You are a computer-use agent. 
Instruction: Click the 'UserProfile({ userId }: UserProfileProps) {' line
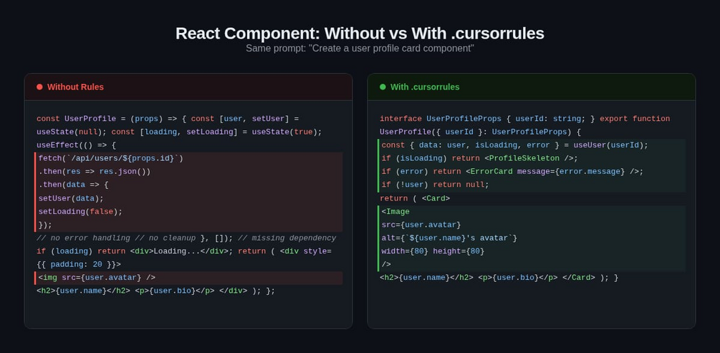[x=480, y=132]
